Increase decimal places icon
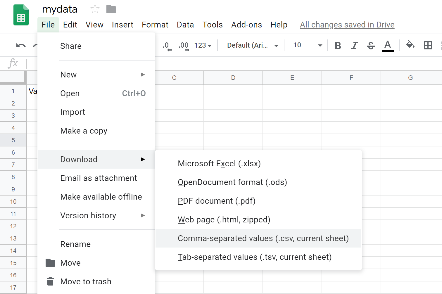This screenshot has height=294, width=442. tap(184, 46)
